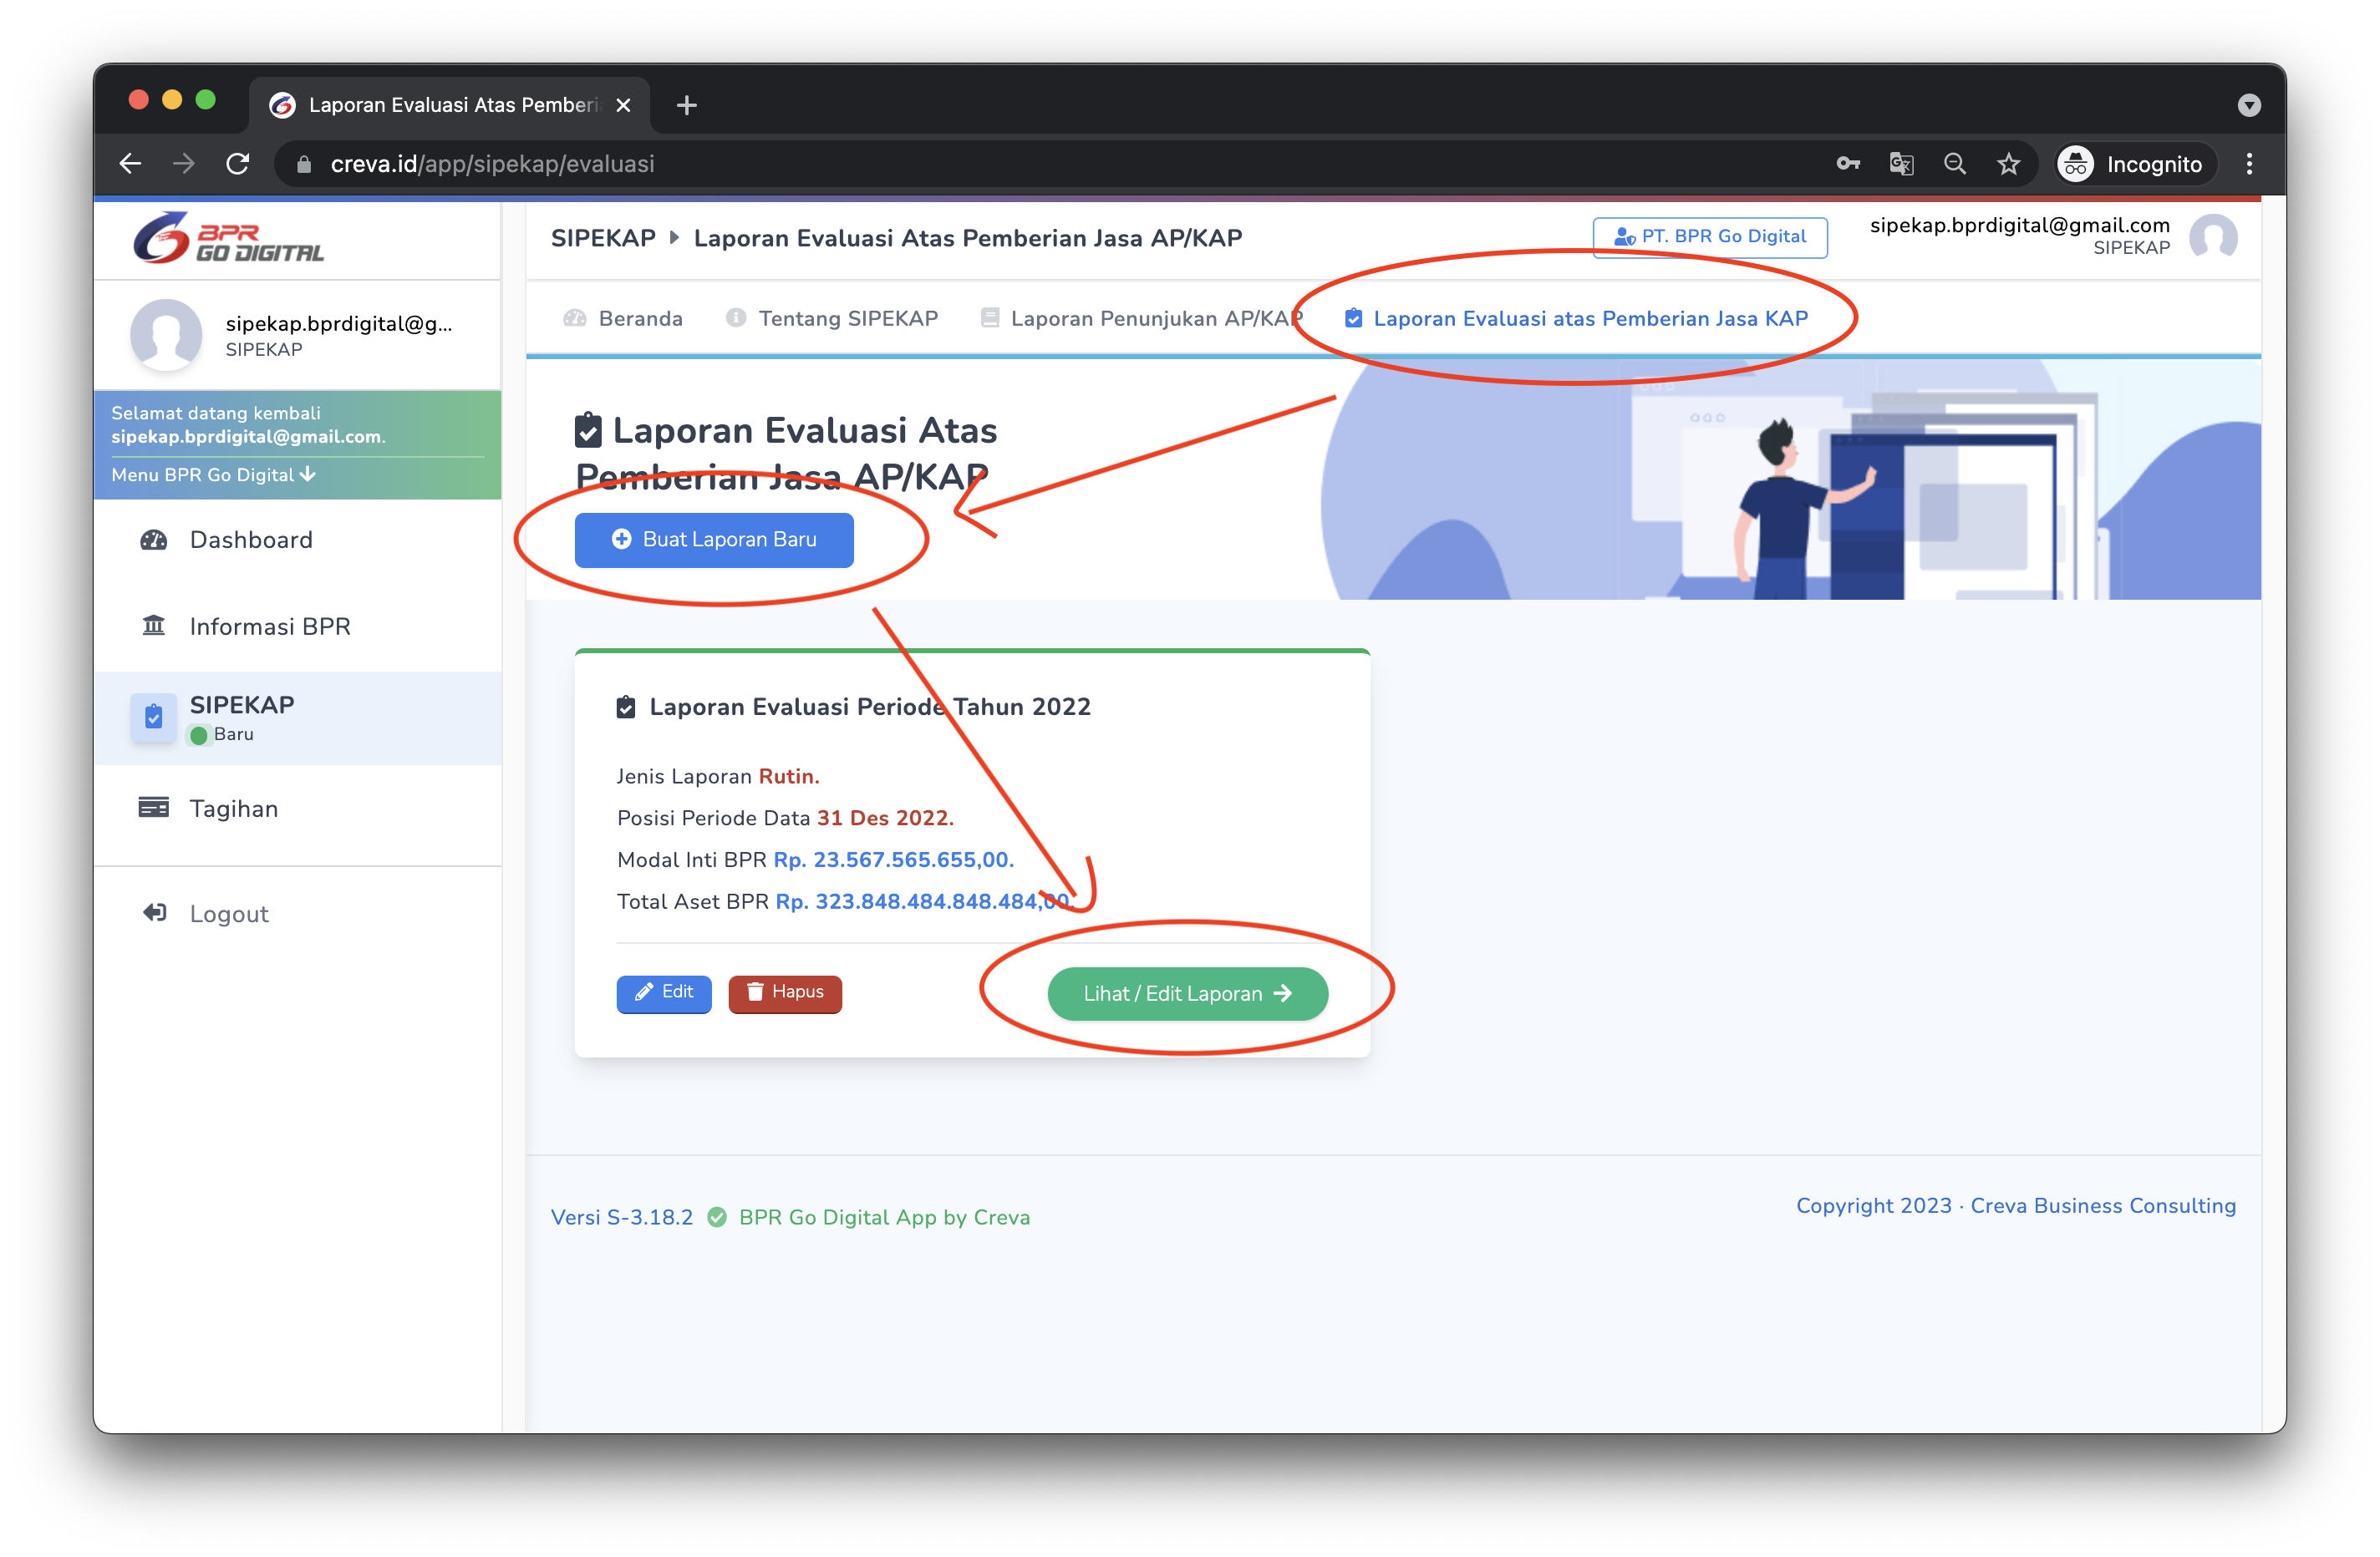Click Laporan Evaluasi Periode Tahun 2022 title
The height and width of the screenshot is (1557, 2380).
point(870,707)
